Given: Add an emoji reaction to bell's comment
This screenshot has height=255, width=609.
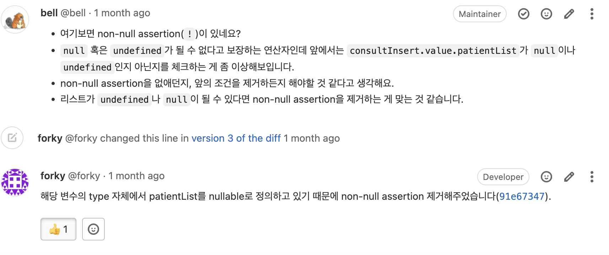Looking at the screenshot, I should coord(546,14).
